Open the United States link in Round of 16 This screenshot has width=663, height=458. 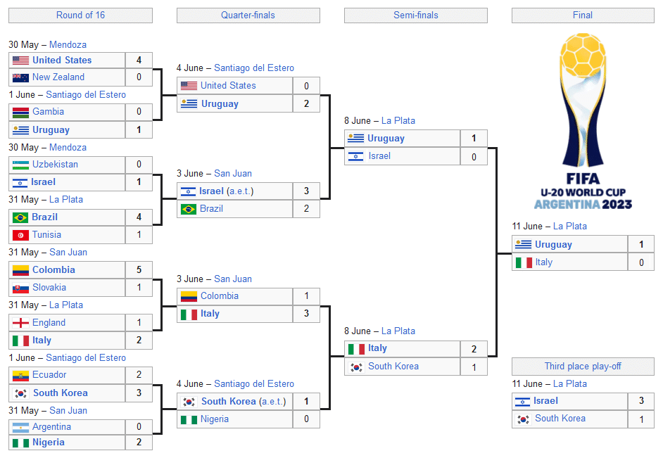62,60
